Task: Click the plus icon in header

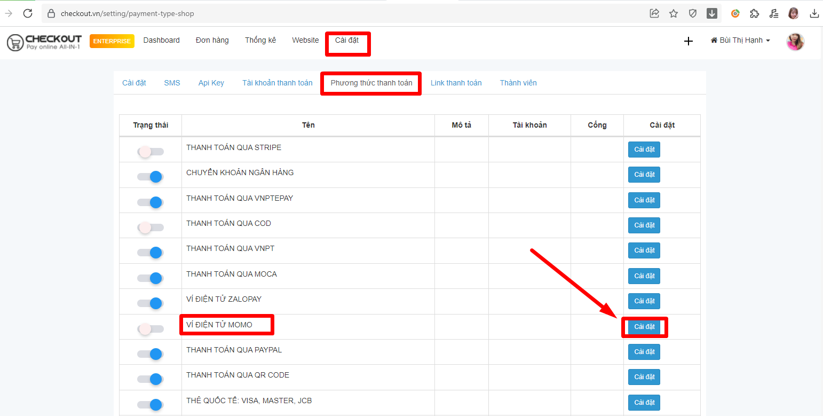Action: 689,41
